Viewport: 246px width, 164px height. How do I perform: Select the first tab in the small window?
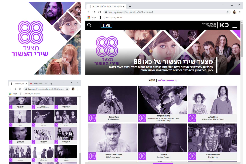(19, 84)
